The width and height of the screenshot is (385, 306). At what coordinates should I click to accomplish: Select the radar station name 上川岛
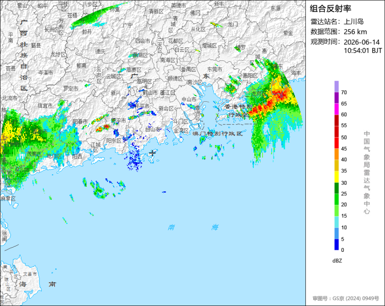pos(354,22)
